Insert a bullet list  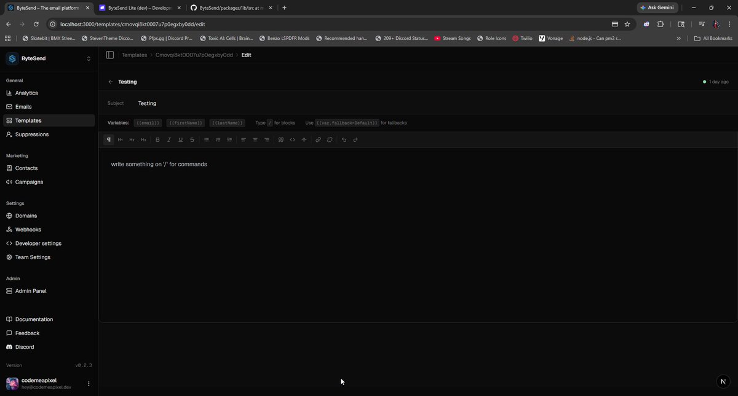(207, 139)
